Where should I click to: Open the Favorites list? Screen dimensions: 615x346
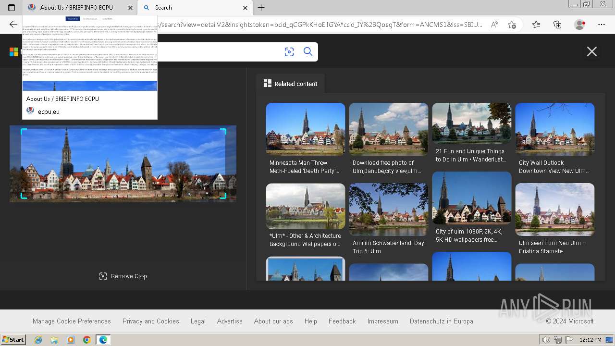(x=536, y=25)
